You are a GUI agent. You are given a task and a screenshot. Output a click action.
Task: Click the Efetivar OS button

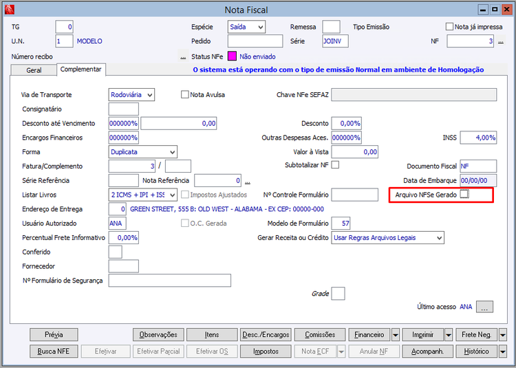[x=212, y=351]
